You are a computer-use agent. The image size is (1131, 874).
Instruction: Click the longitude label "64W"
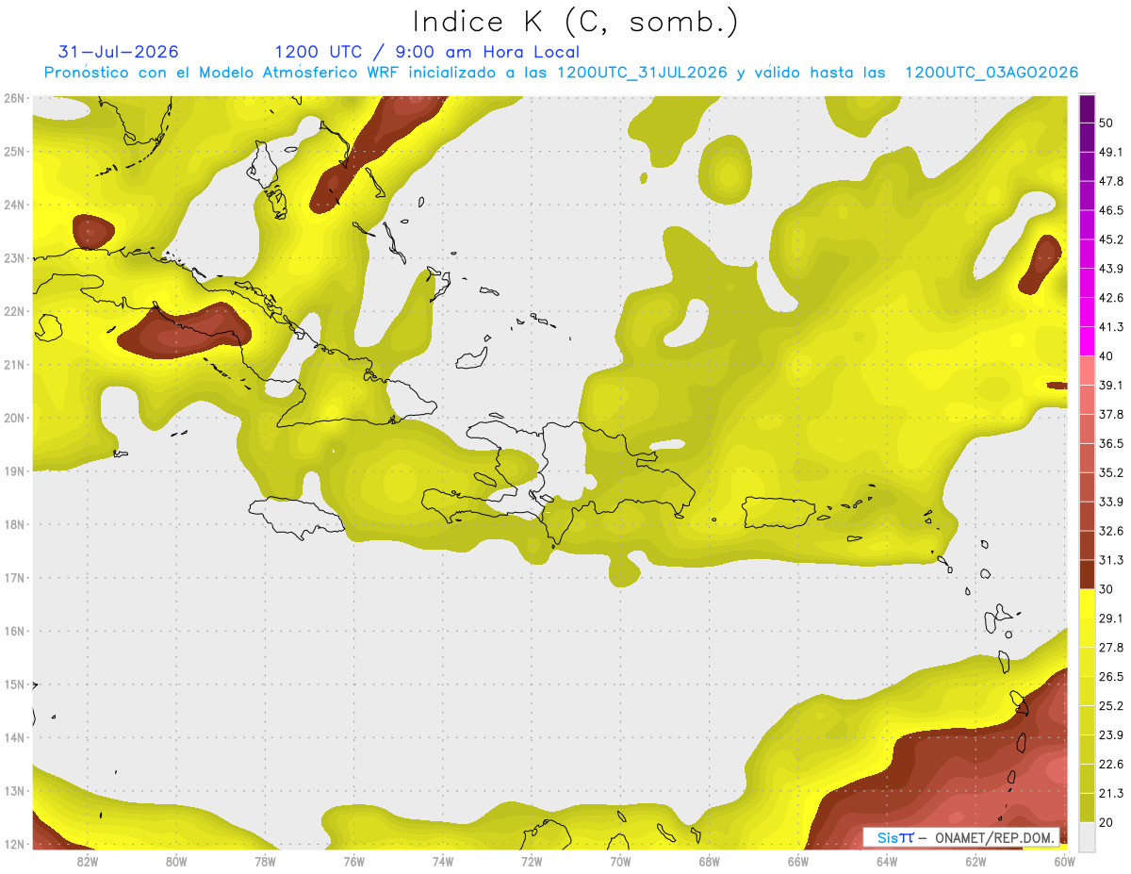click(x=887, y=862)
